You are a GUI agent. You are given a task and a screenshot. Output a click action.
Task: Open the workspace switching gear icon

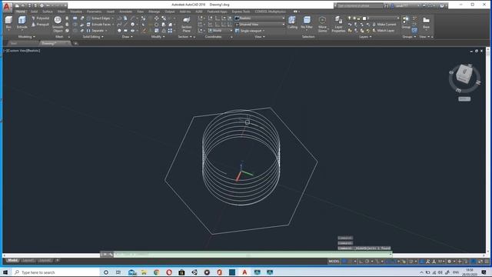click(449, 262)
